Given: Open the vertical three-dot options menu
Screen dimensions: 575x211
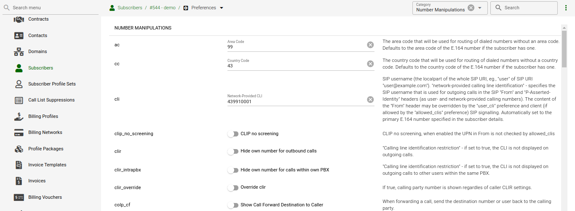Looking at the screenshot, I should (x=566, y=8).
